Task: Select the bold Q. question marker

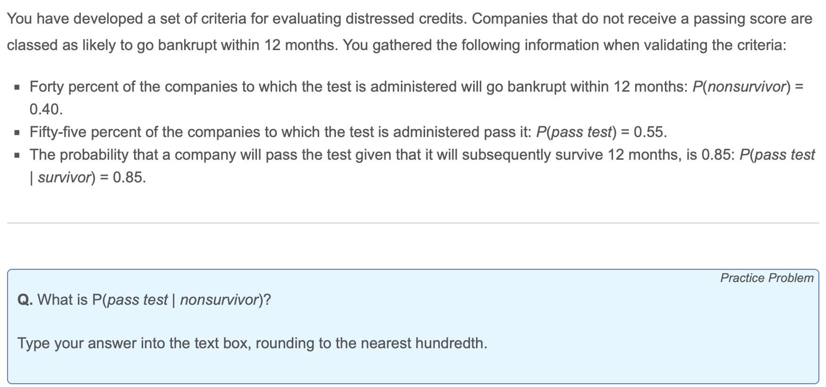Action: pos(25,300)
